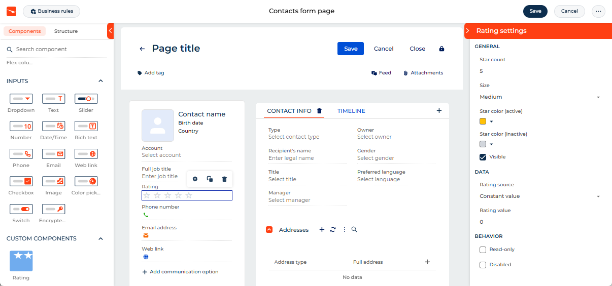The width and height of the screenshot is (612, 286).
Task: Select the Date/Time input component
Action: point(53,130)
